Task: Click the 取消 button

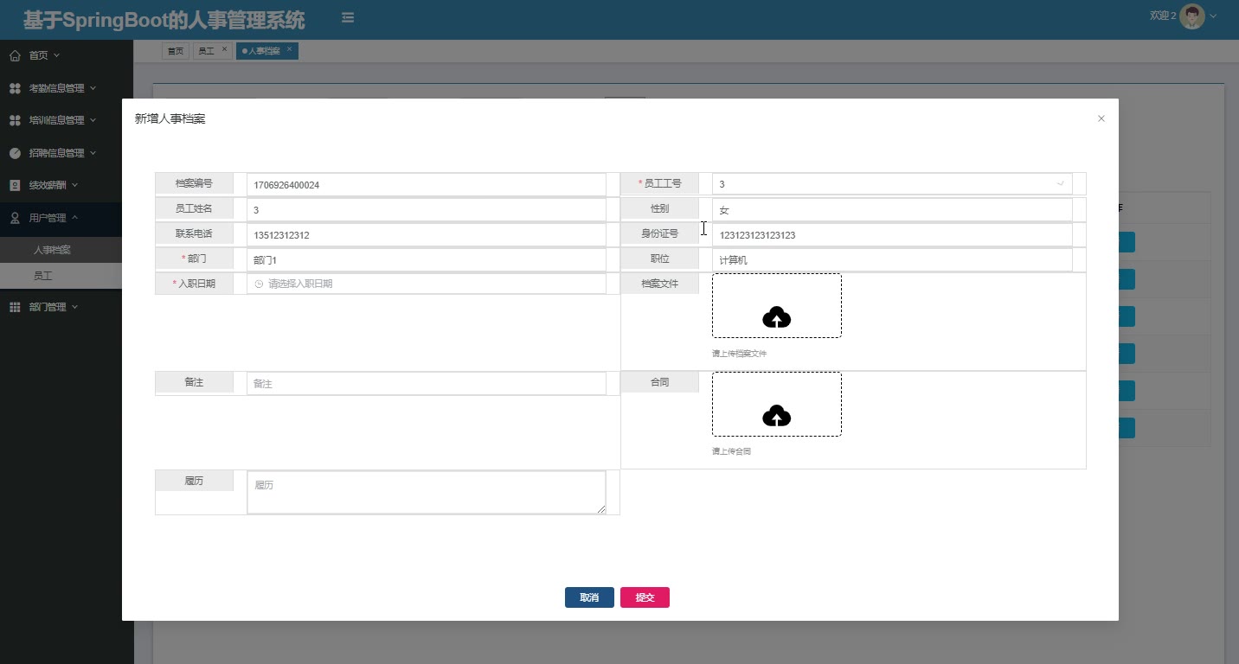Action: pyautogui.click(x=589, y=597)
